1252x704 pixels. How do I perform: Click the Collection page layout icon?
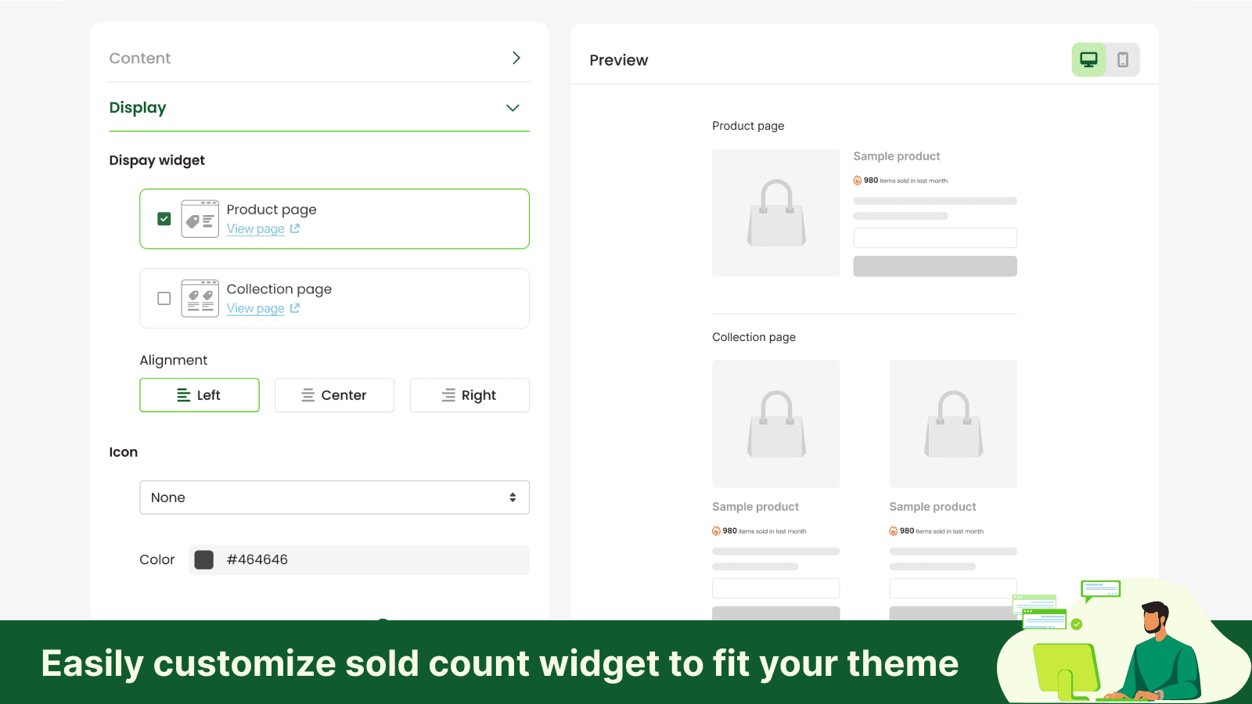point(200,298)
